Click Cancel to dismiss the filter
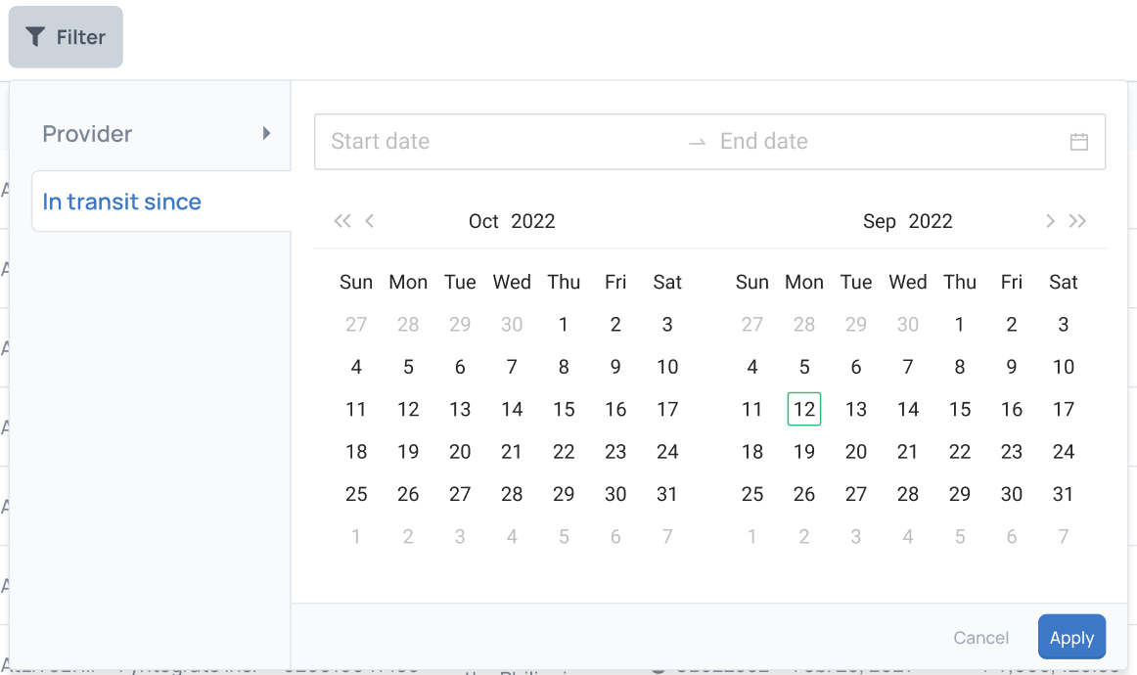This screenshot has height=675, width=1137. coord(980,637)
